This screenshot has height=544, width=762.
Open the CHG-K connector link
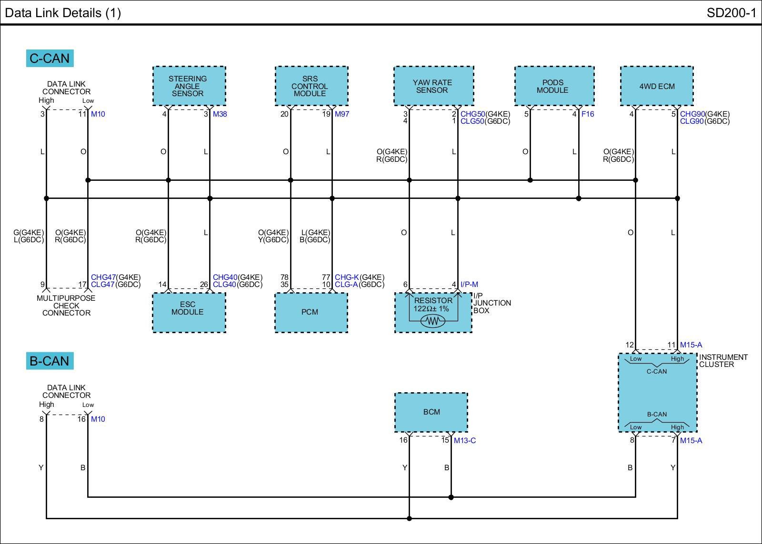(x=347, y=277)
